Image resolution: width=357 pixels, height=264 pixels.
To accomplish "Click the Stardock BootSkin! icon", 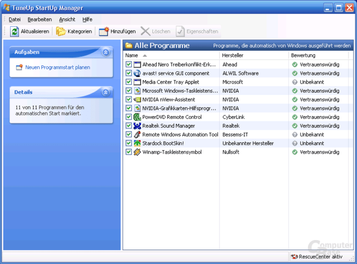I will (x=137, y=143).
